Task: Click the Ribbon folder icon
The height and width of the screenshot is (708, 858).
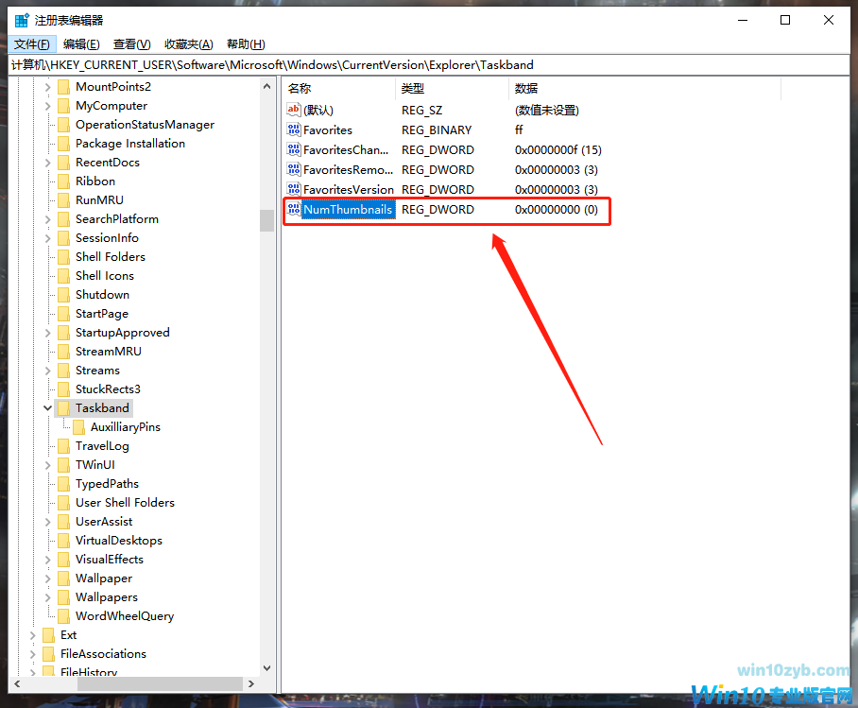Action: click(64, 181)
